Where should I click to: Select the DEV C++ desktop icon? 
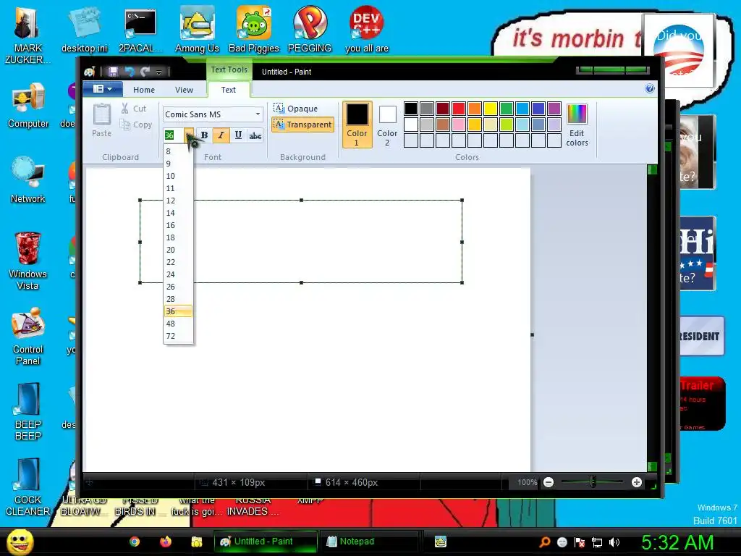[367, 29]
